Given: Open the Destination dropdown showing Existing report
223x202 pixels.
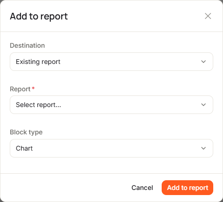Looking at the screenshot, I should click(111, 62).
